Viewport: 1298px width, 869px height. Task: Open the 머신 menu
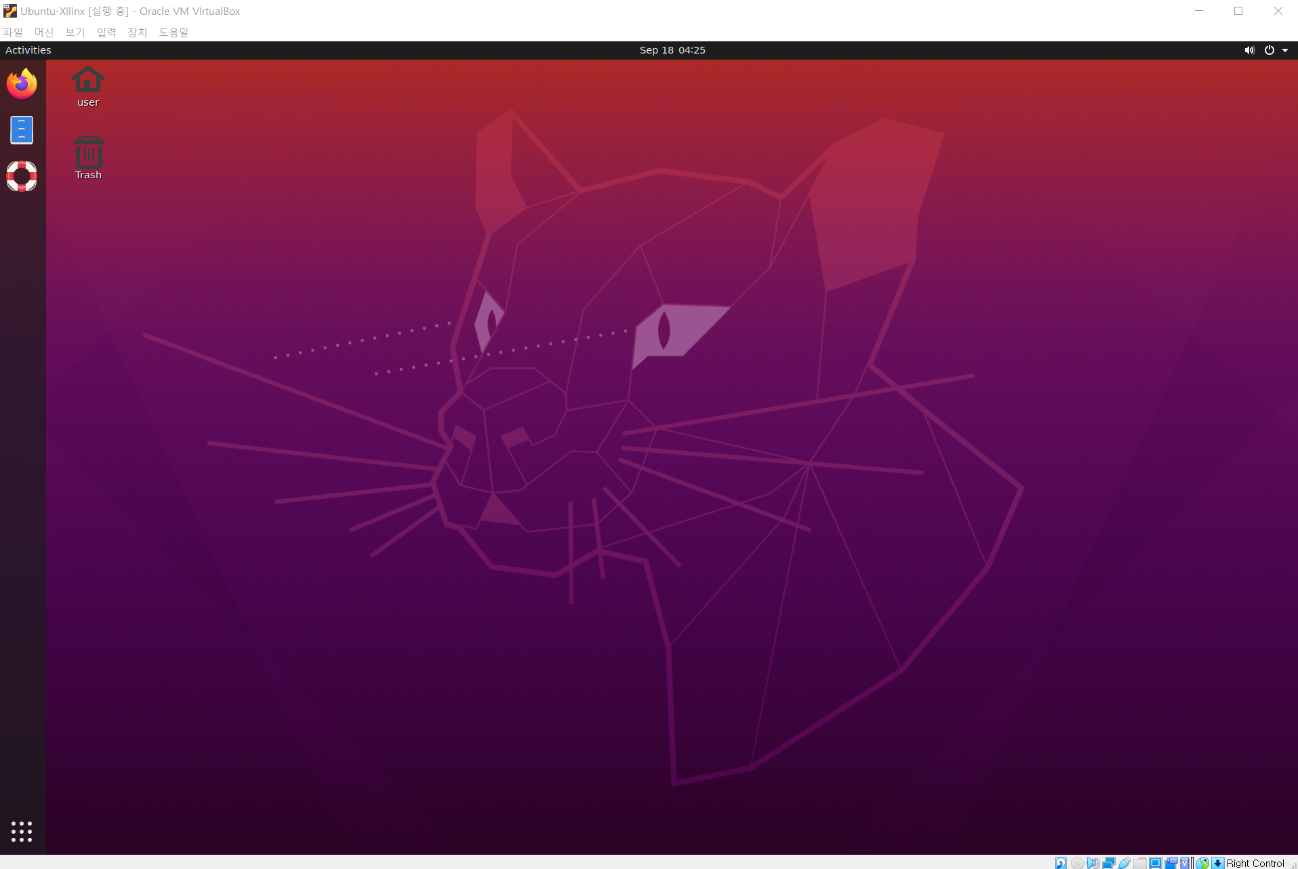coord(44,32)
